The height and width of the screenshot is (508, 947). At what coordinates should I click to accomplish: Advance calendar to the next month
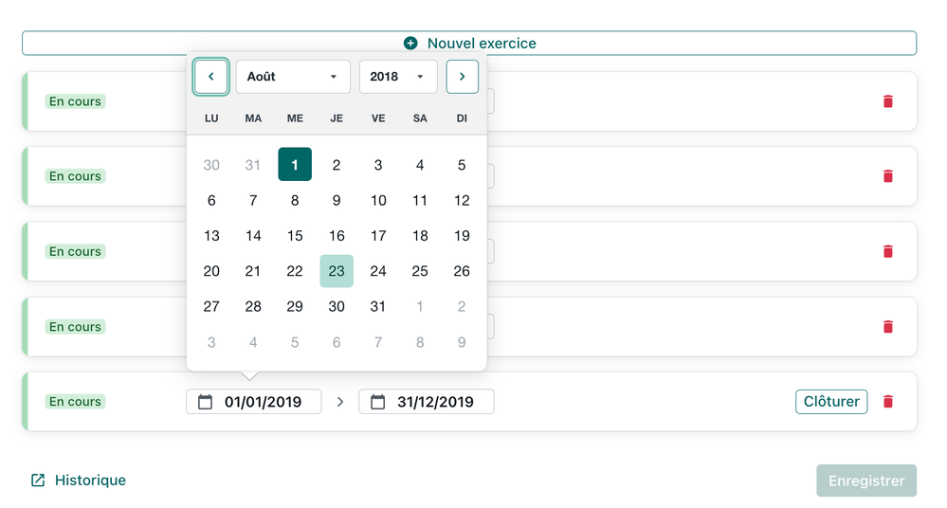(462, 77)
